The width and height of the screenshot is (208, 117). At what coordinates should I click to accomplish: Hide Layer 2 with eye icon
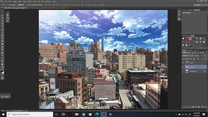pyautogui.click(x=183, y=67)
